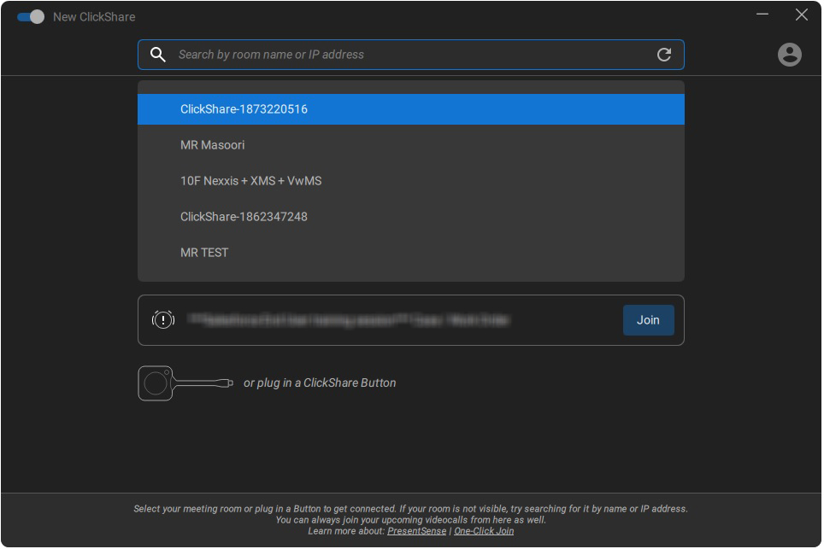Screen dimensions: 824x549
Task: Select the MR TEST room
Action: (x=204, y=253)
